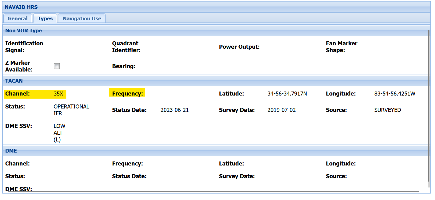The image size is (435, 200).
Task: Click longitude value 83-54-56.4251W
Action: pos(395,94)
